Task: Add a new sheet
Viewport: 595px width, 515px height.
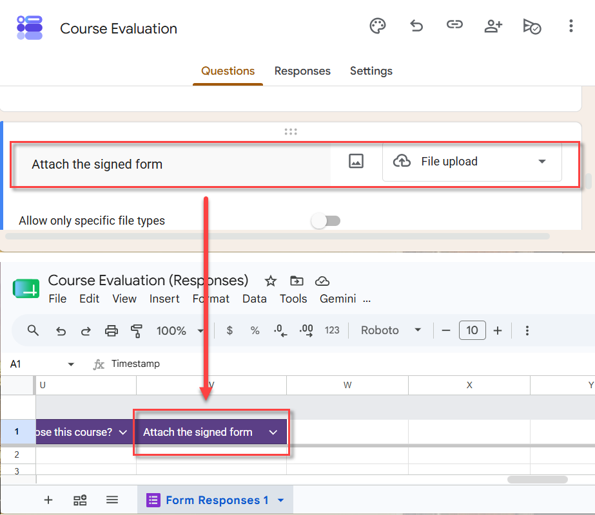Action: [48, 500]
